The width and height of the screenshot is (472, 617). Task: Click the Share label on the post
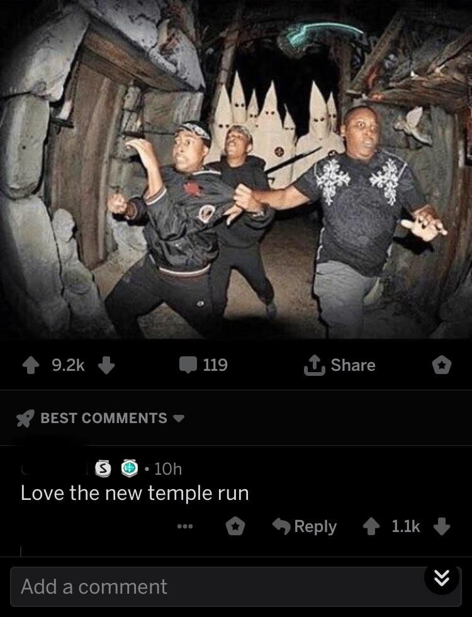pyautogui.click(x=353, y=365)
